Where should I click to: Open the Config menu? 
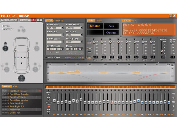click(x=13, y=20)
